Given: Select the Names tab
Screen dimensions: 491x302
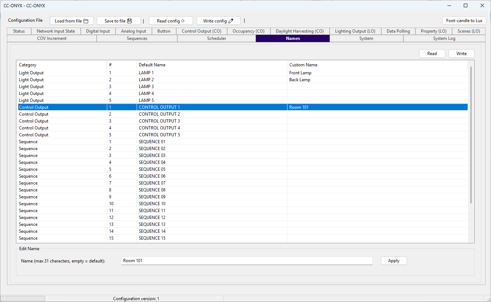Looking at the screenshot, I should [x=293, y=38].
